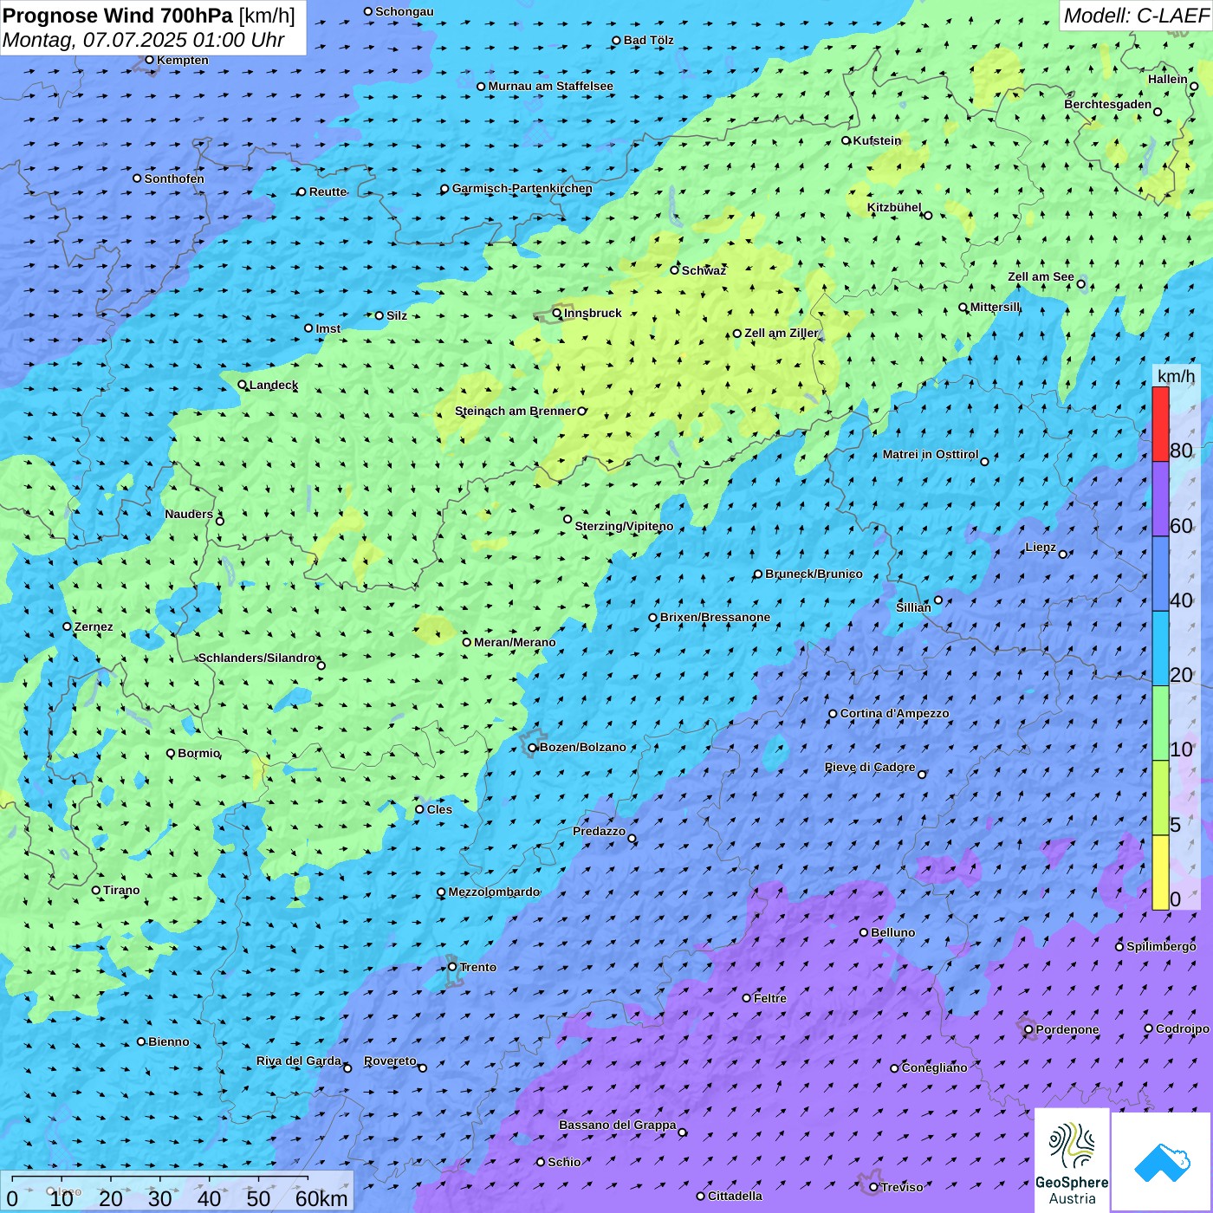
Task: Click the distance scale bar
Action: coord(160,1178)
